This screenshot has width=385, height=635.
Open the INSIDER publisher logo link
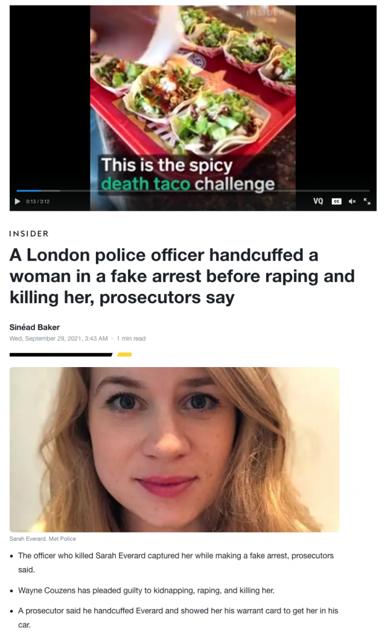click(29, 234)
